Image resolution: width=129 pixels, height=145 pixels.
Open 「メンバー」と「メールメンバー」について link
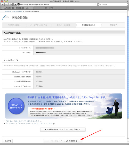29,124
